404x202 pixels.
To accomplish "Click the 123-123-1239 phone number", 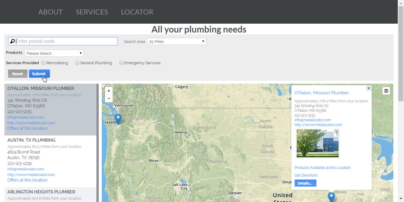I will (19, 164).
